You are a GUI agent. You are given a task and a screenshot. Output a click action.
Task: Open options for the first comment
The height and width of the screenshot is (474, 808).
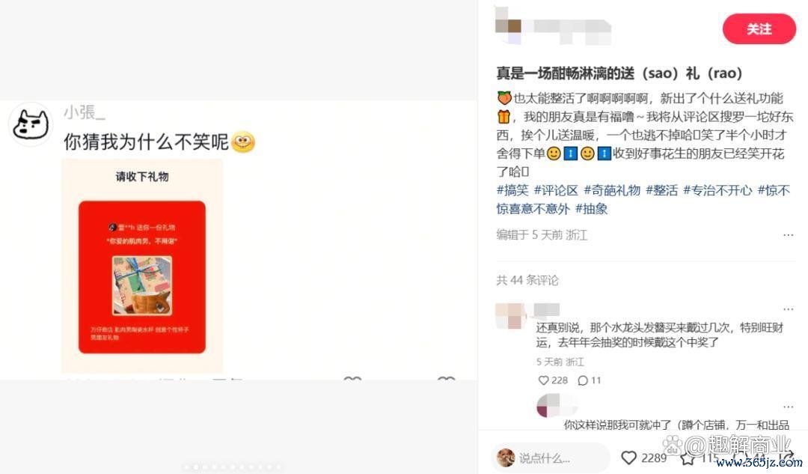point(788,309)
